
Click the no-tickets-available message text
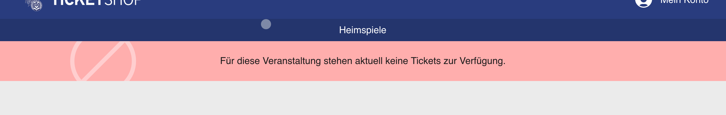362,61
